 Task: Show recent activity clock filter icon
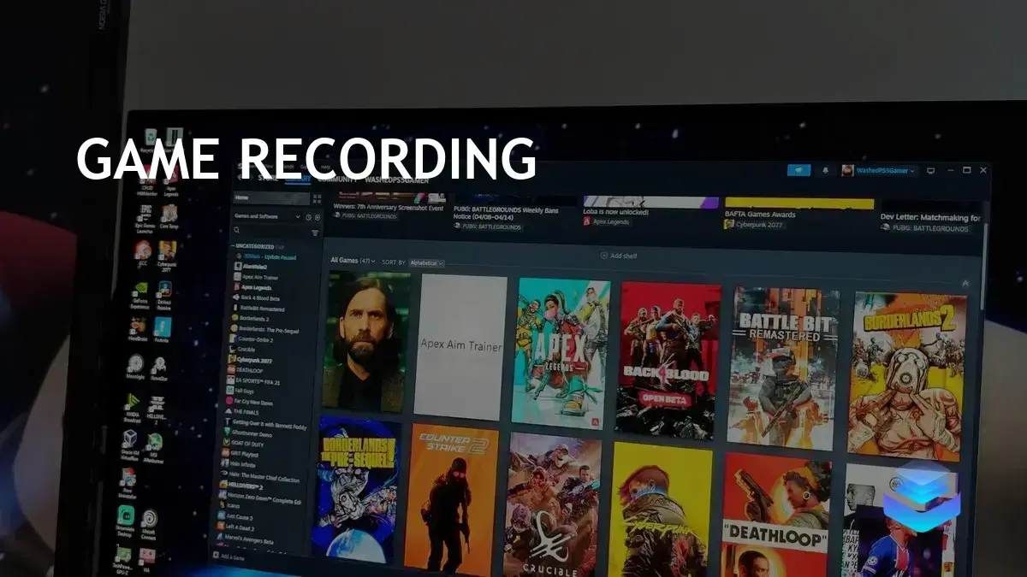click(308, 216)
